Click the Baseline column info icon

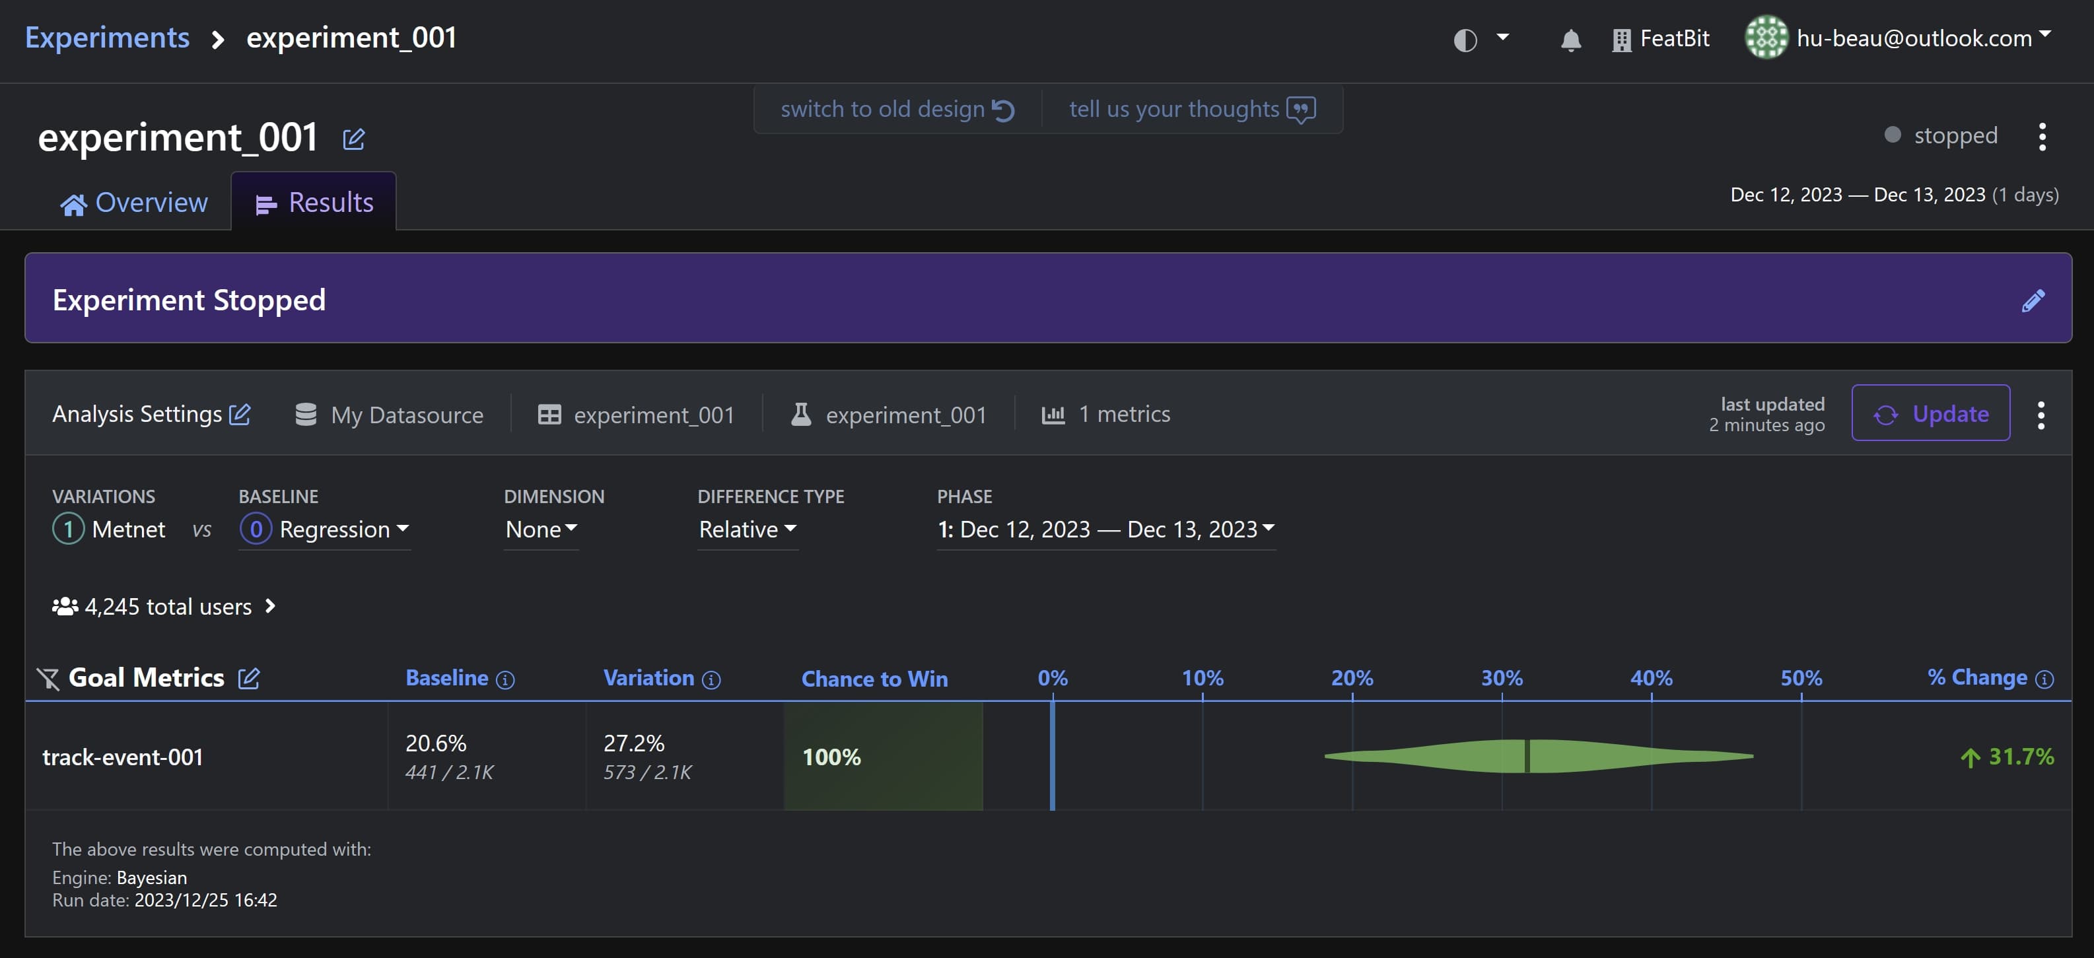(x=505, y=680)
